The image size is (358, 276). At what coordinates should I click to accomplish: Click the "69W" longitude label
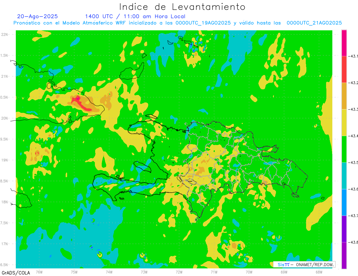click(x=284, y=272)
